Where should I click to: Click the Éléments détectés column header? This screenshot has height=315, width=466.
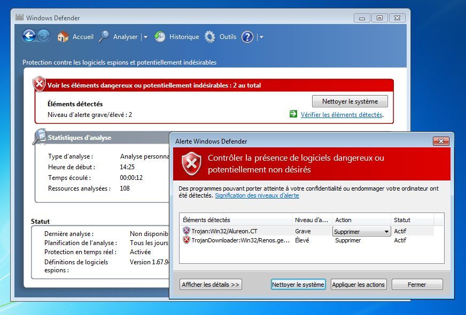click(x=236, y=220)
